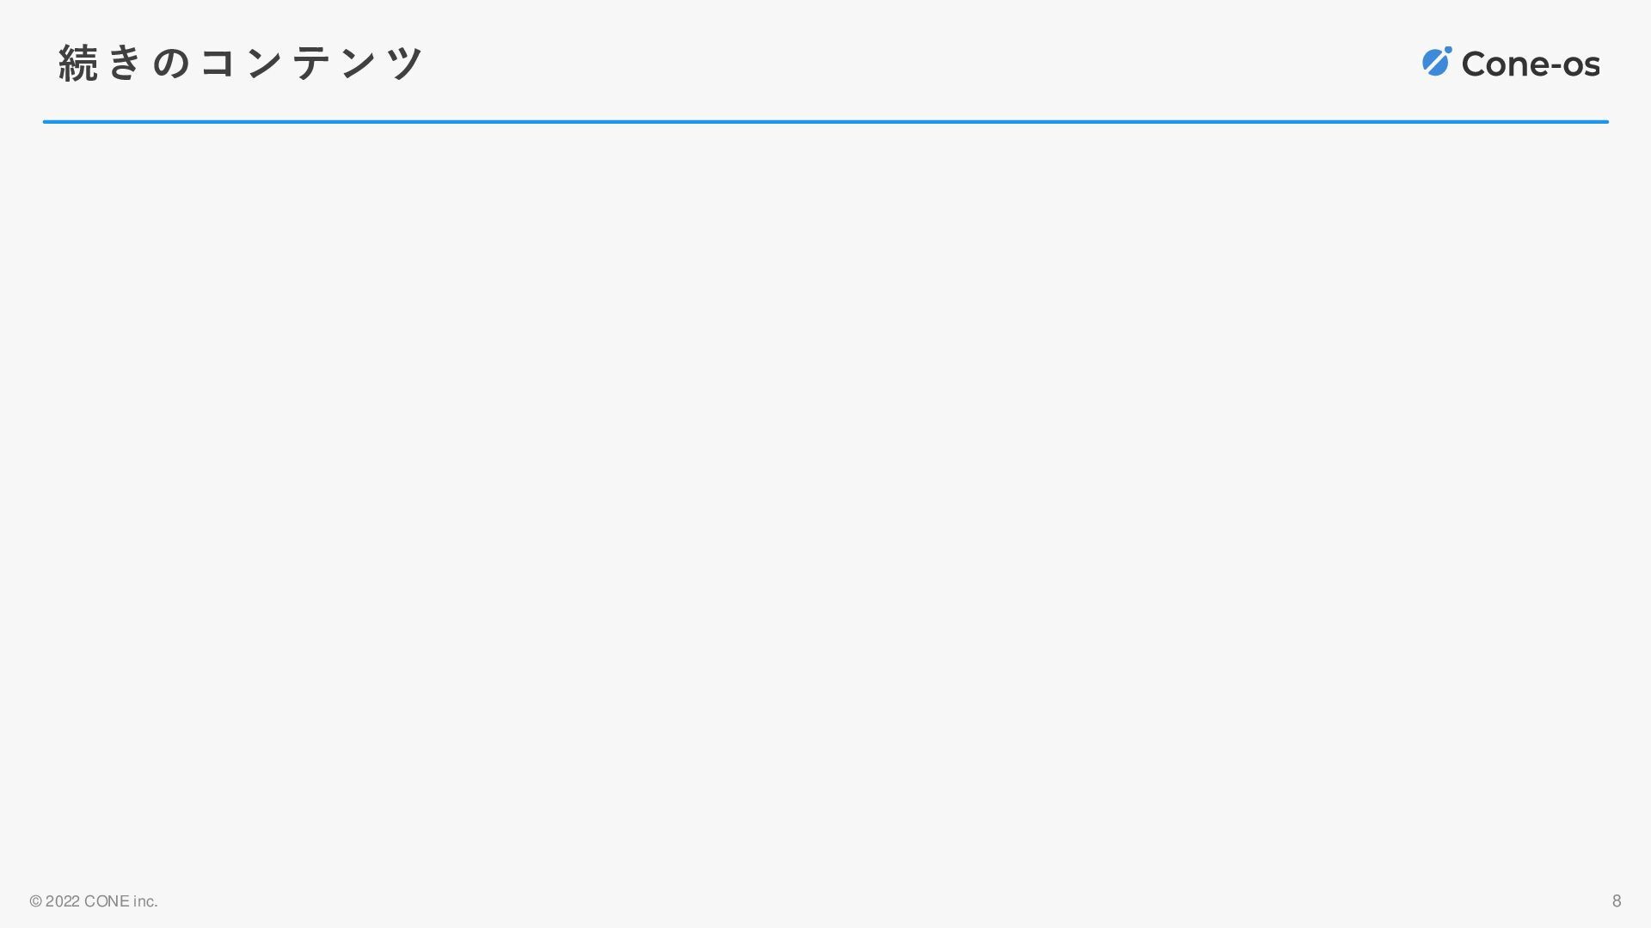The height and width of the screenshot is (928, 1651).
Task: Click the os letters ending the wordmark
Action: coord(1581,66)
